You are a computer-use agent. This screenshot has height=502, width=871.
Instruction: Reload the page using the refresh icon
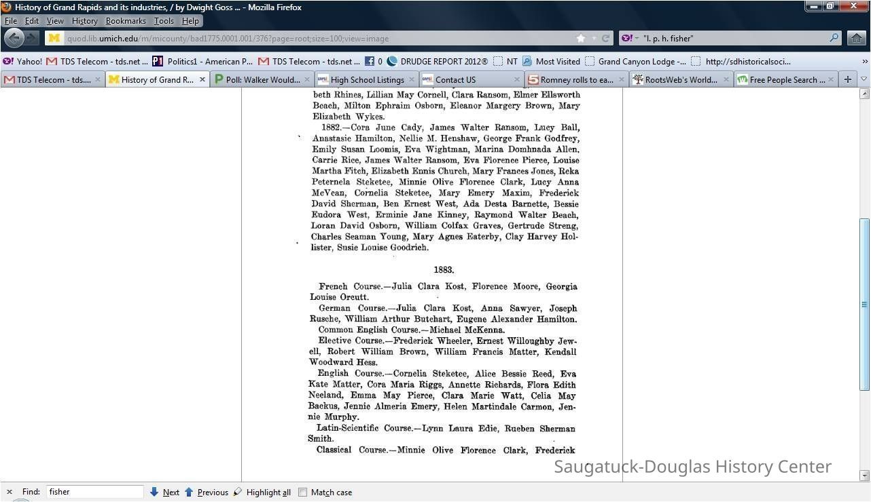click(605, 39)
